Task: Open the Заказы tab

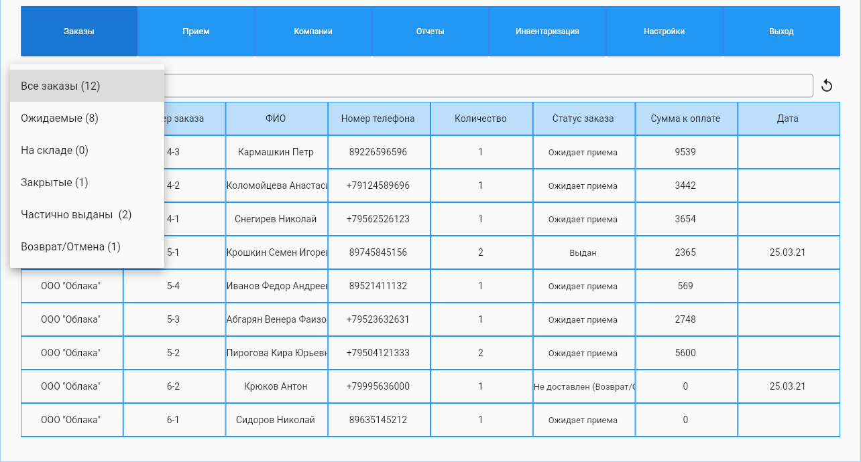Action: click(79, 31)
